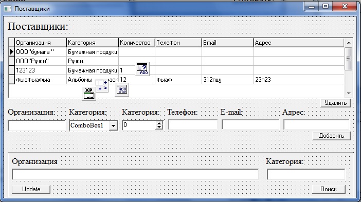This screenshot has height=202, width=361.
Task: Minimize the Поставщики window
Action: [x=312, y=7]
